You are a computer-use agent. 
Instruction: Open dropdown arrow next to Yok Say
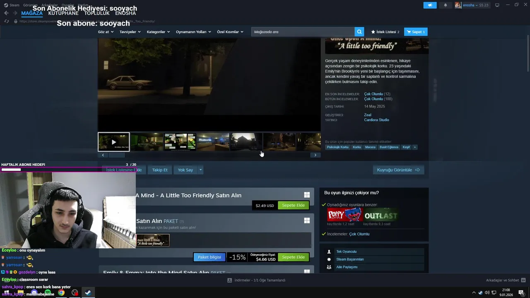coord(200,170)
